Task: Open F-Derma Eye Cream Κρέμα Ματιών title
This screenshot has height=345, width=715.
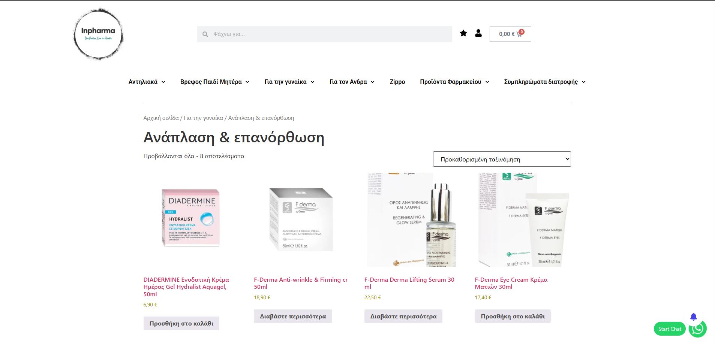Action: (x=511, y=283)
